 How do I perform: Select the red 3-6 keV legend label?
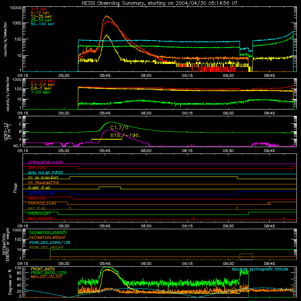point(39,9)
